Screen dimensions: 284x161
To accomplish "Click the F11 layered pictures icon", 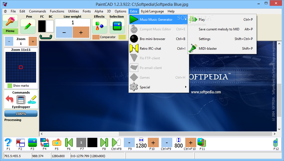I will [202, 142].
